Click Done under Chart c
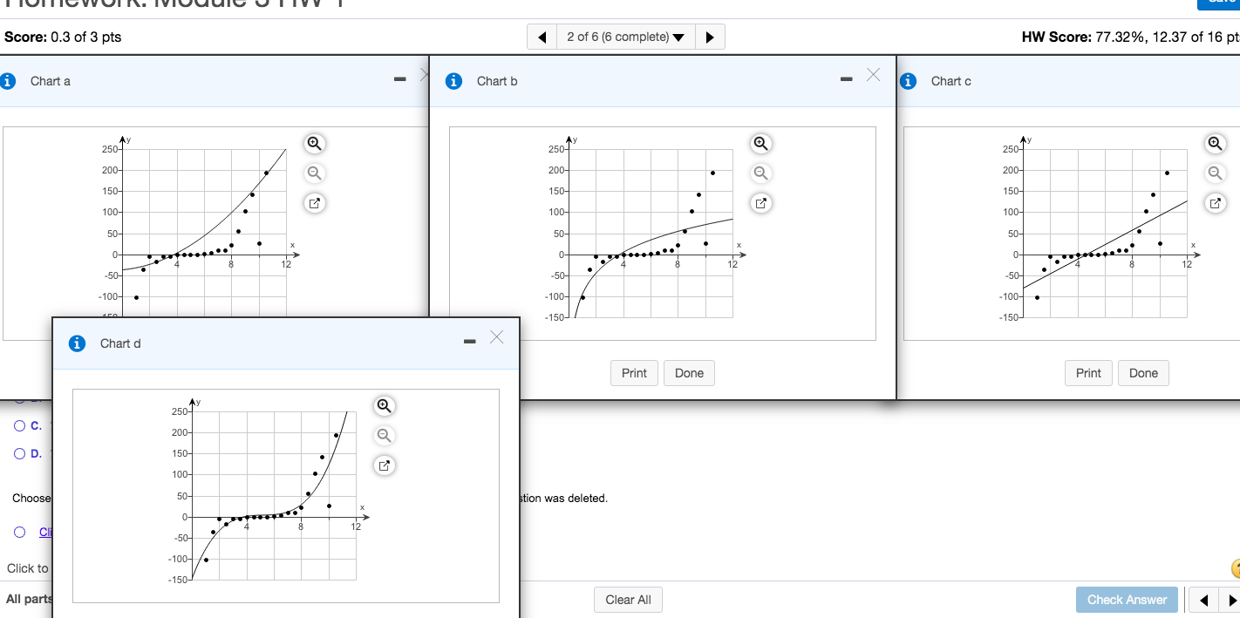This screenshot has width=1240, height=618. (x=1143, y=373)
